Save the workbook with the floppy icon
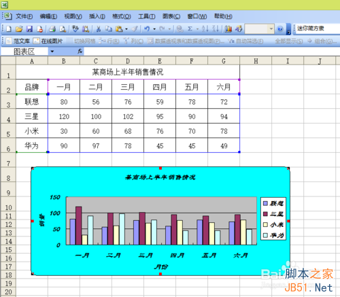 (29, 29)
